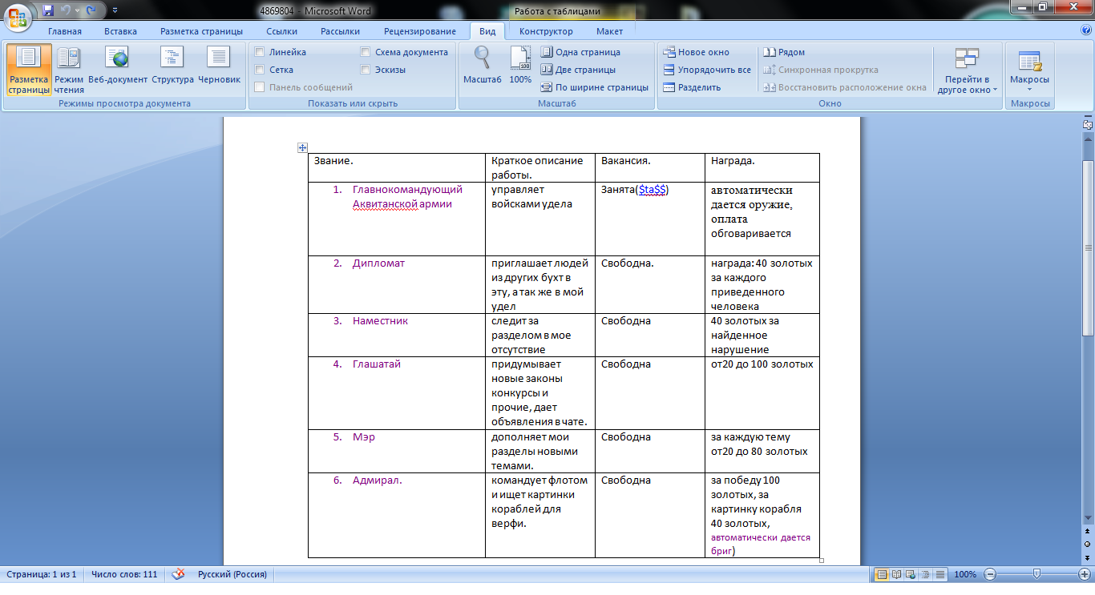Click zoom out minus button
1095x595 pixels.
[x=991, y=574]
